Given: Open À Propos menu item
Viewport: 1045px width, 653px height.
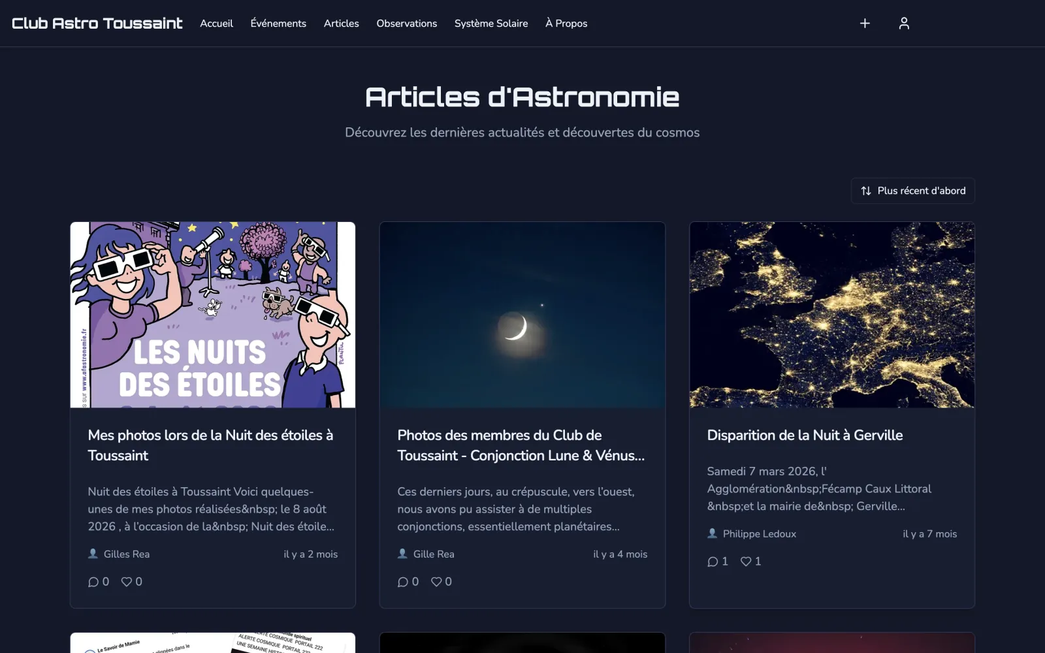Looking at the screenshot, I should (x=566, y=24).
